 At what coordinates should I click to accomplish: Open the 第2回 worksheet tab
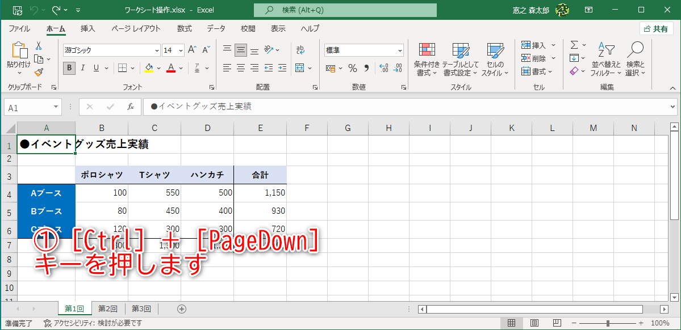tap(107, 308)
